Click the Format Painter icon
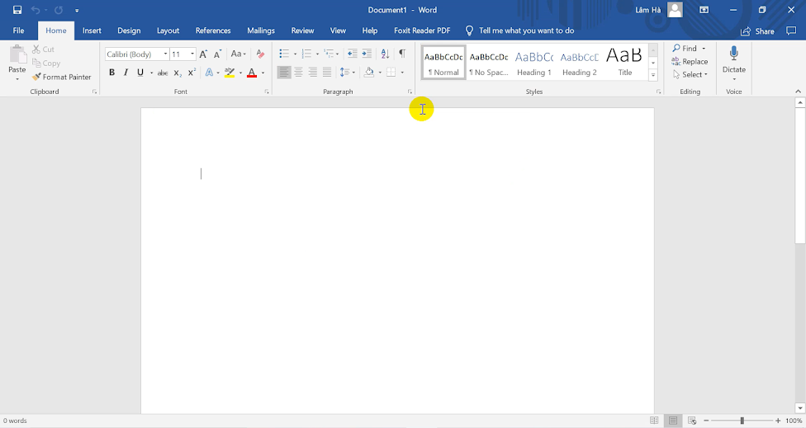Screen dimensions: 806x428 pos(36,77)
